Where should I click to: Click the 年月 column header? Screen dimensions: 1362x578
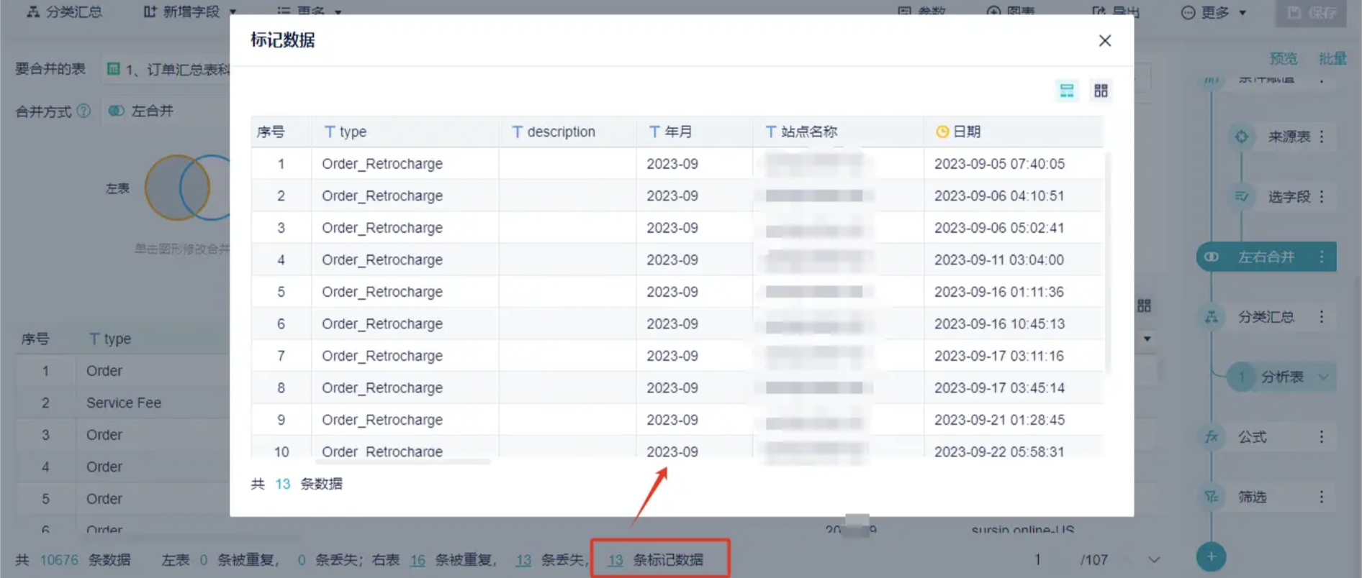pyautogui.click(x=694, y=132)
